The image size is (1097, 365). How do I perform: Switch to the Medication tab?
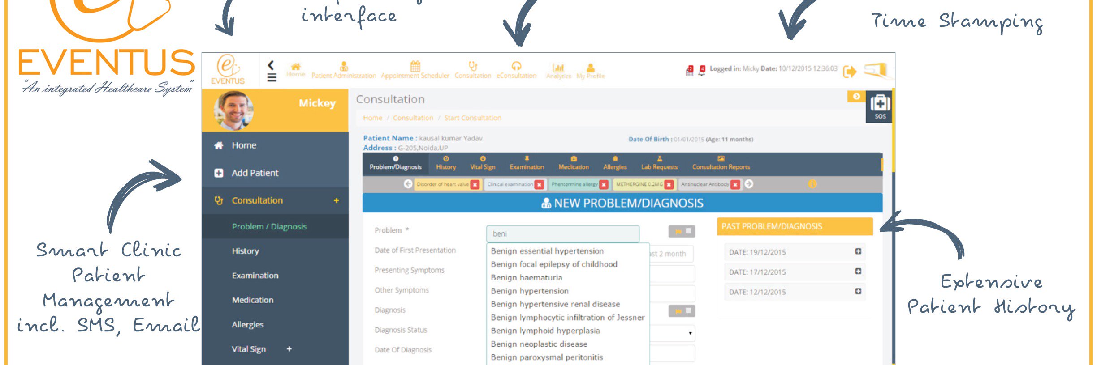[574, 163]
